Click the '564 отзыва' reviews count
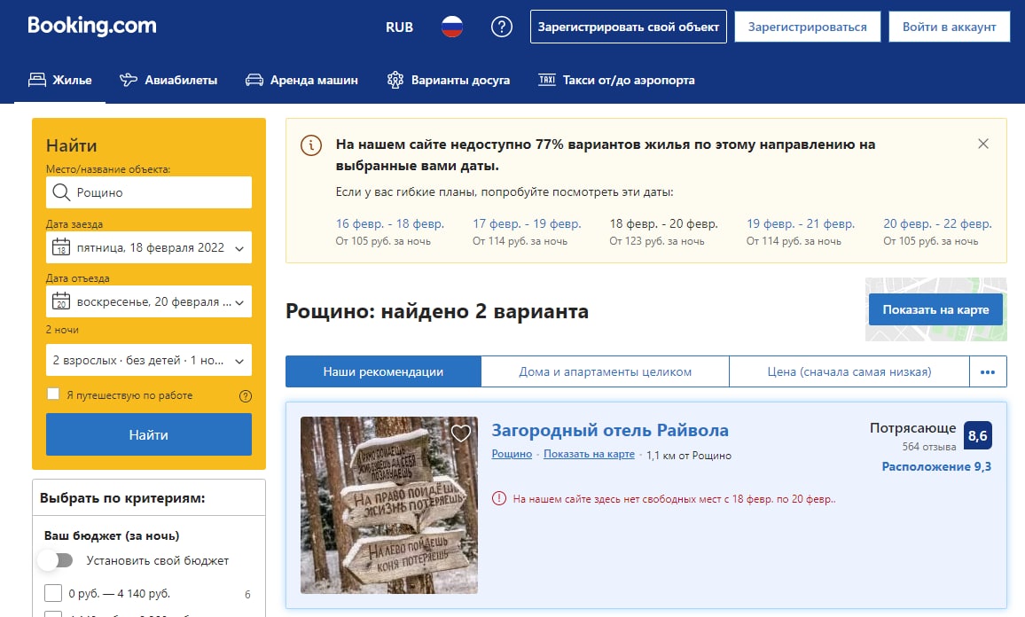The height and width of the screenshot is (617, 1025). [929, 447]
